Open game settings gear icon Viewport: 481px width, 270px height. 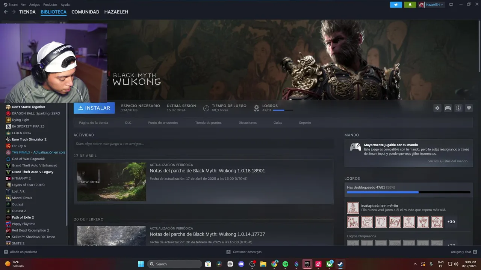pos(437,108)
